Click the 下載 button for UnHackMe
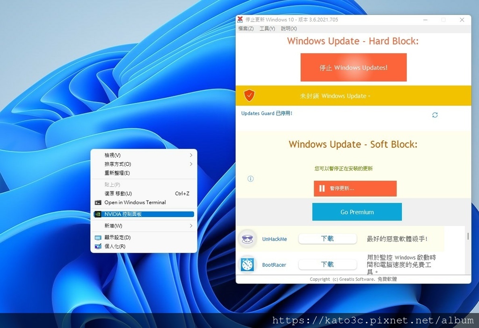This screenshot has height=328, width=479. 327,239
